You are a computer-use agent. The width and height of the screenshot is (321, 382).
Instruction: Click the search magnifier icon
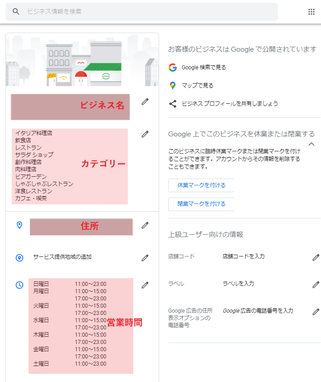[x=16, y=11]
